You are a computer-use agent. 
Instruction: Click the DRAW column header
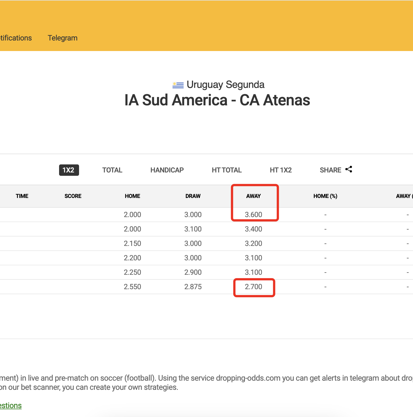[193, 196]
